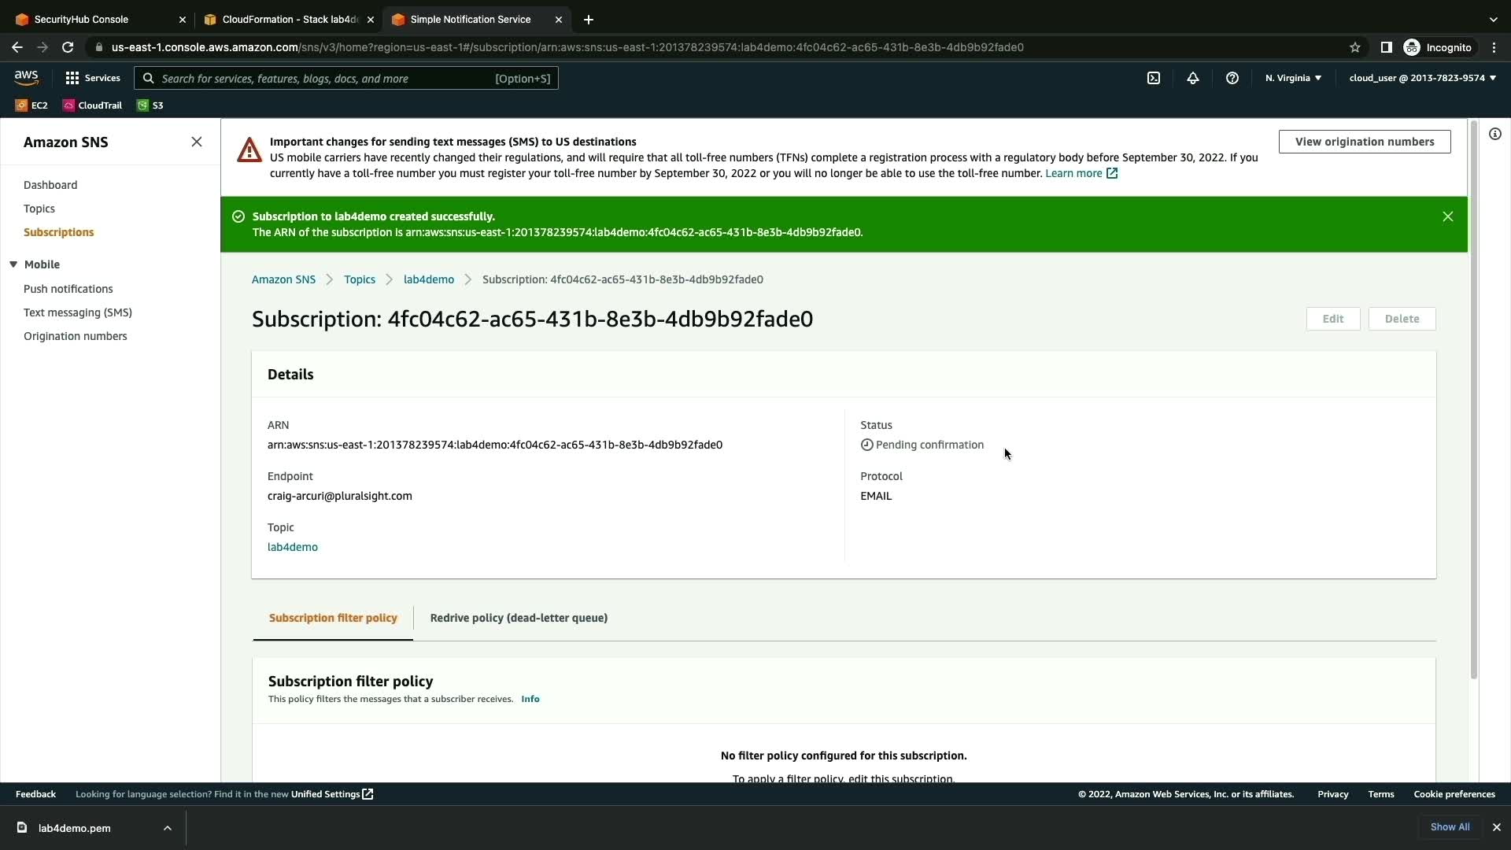The width and height of the screenshot is (1511, 850).
Task: Click the info panel icon at right edge
Action: click(x=1494, y=134)
